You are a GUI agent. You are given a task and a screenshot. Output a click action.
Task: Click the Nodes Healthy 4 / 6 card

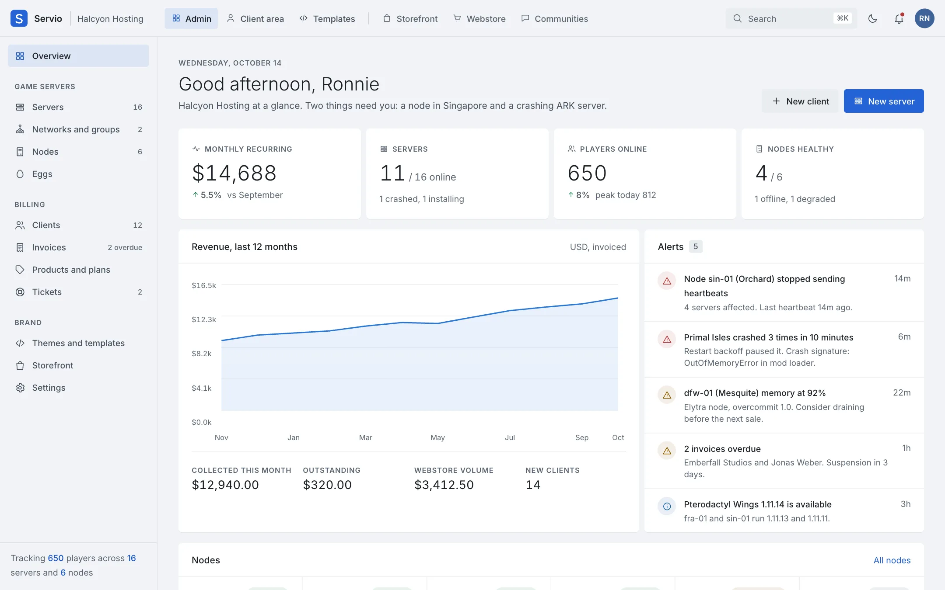pyautogui.click(x=833, y=174)
